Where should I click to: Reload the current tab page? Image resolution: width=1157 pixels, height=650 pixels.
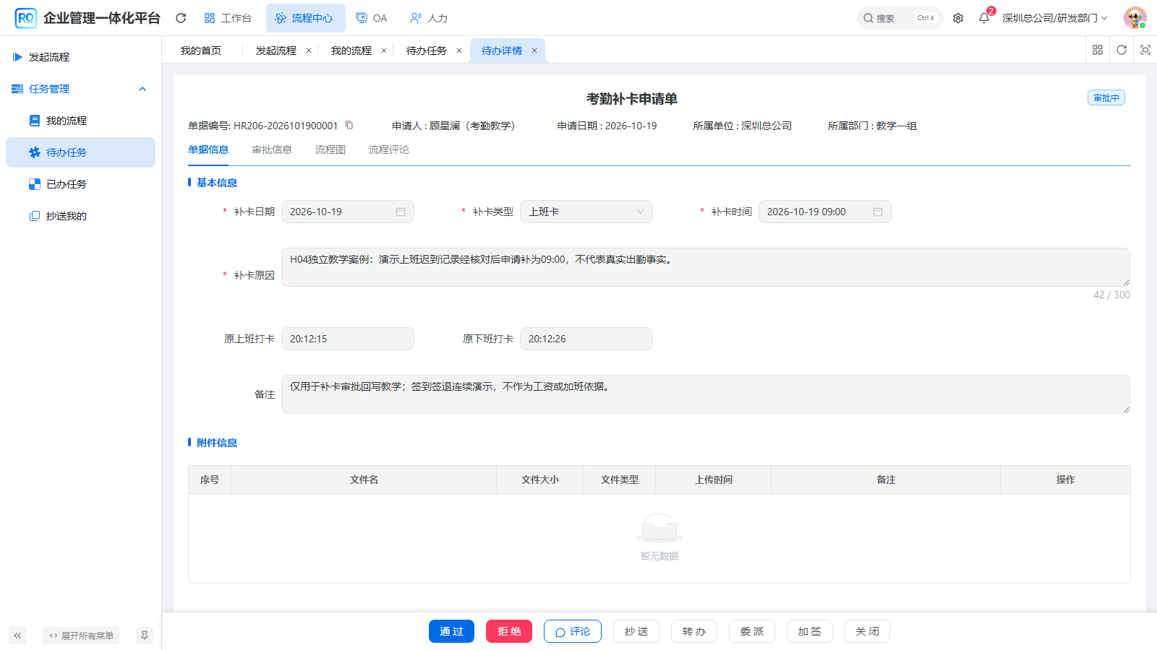1122,50
